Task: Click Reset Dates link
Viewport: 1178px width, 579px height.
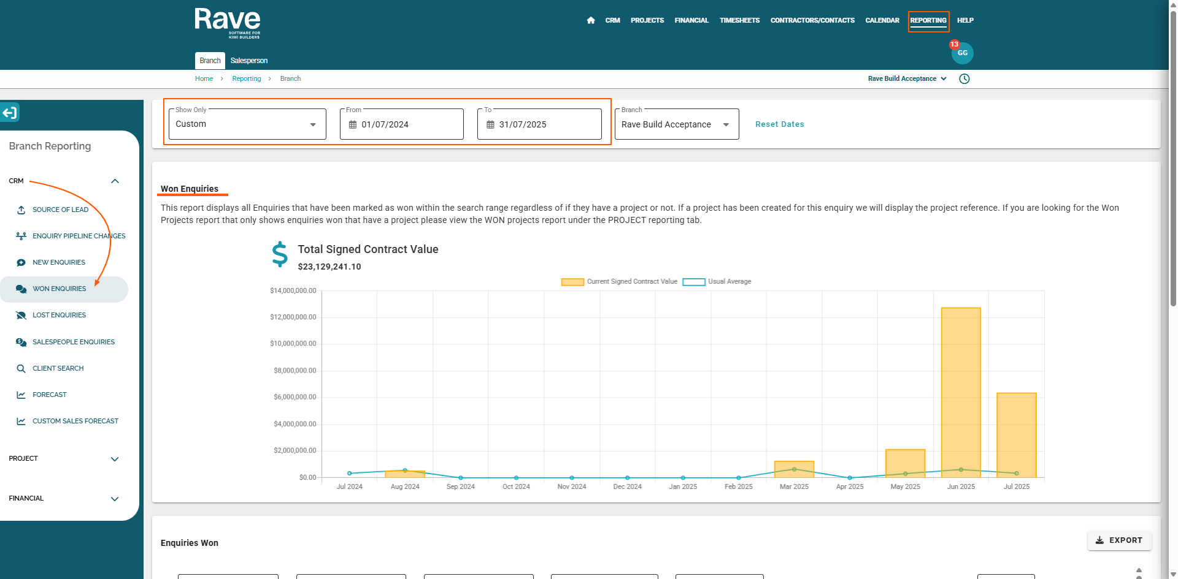Action: (x=779, y=124)
